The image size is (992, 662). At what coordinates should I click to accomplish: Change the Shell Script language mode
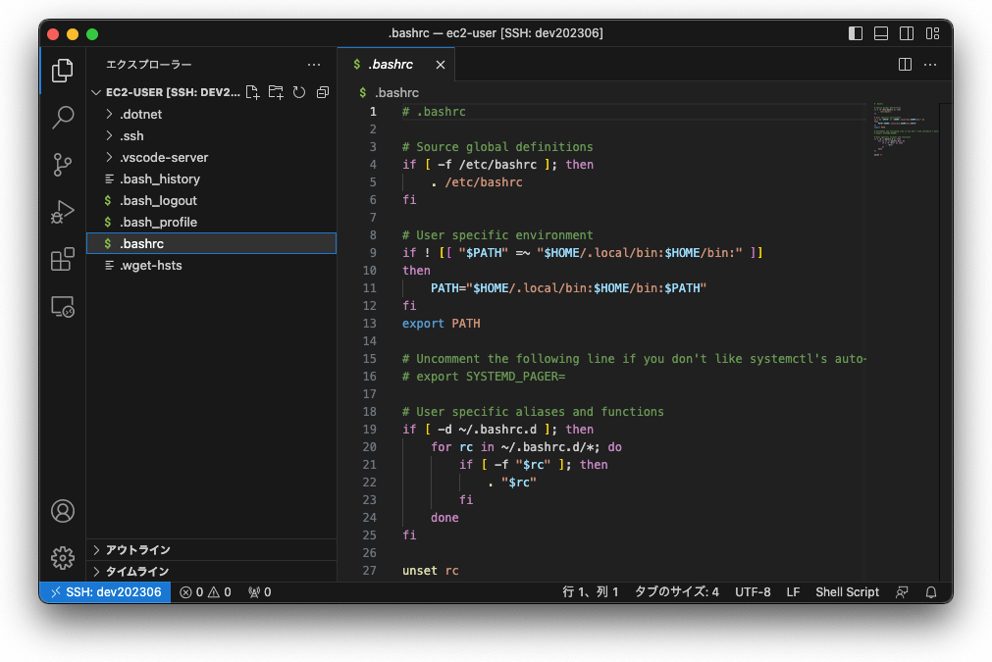(x=847, y=591)
